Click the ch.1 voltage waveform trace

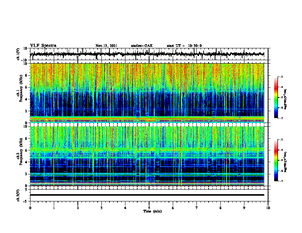[x=147, y=54]
